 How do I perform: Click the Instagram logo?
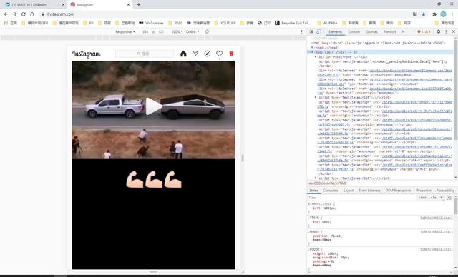pos(87,54)
